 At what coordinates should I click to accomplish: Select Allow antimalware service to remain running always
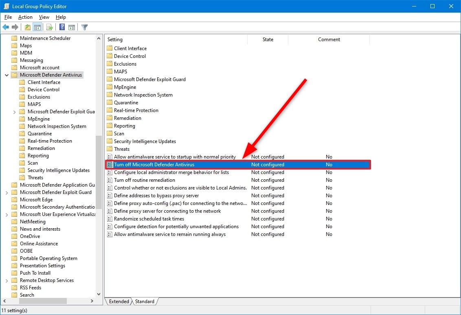coord(237,234)
